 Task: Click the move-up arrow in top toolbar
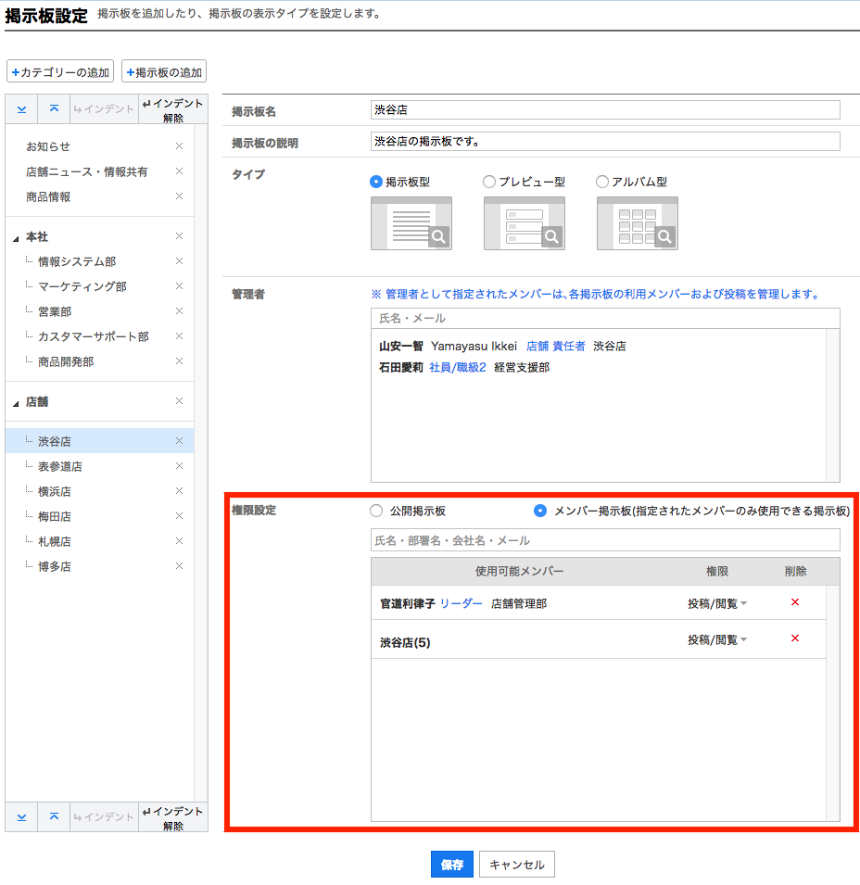click(x=54, y=109)
